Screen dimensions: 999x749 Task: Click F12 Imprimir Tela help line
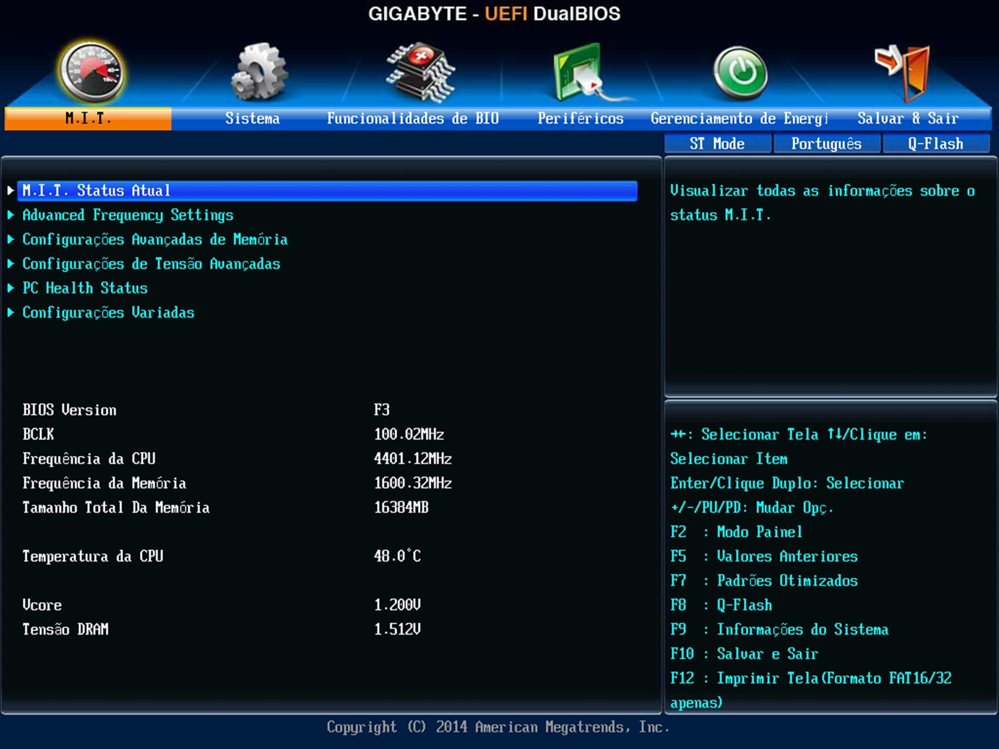tap(811, 691)
